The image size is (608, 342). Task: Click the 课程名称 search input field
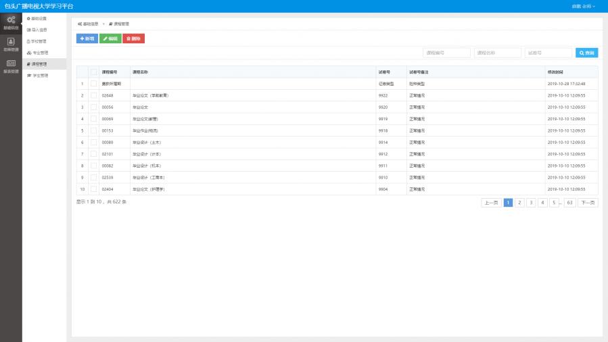pos(497,53)
